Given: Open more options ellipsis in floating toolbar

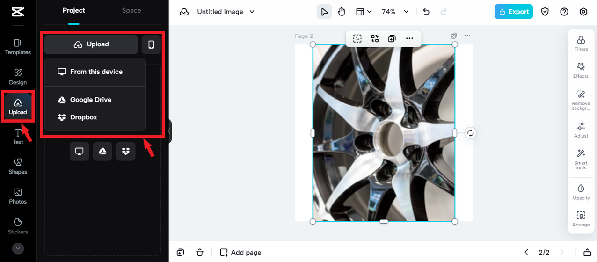Looking at the screenshot, I should click(x=409, y=38).
